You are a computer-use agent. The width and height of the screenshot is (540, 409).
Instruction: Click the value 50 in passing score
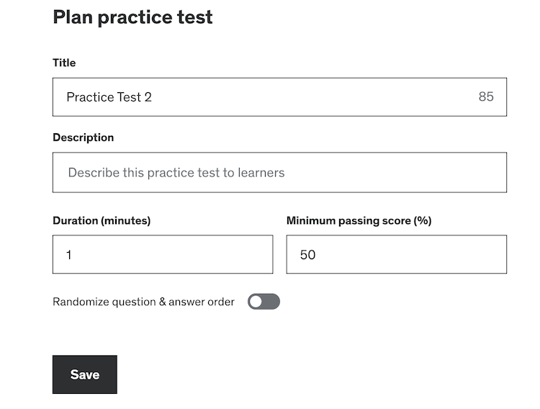click(307, 254)
